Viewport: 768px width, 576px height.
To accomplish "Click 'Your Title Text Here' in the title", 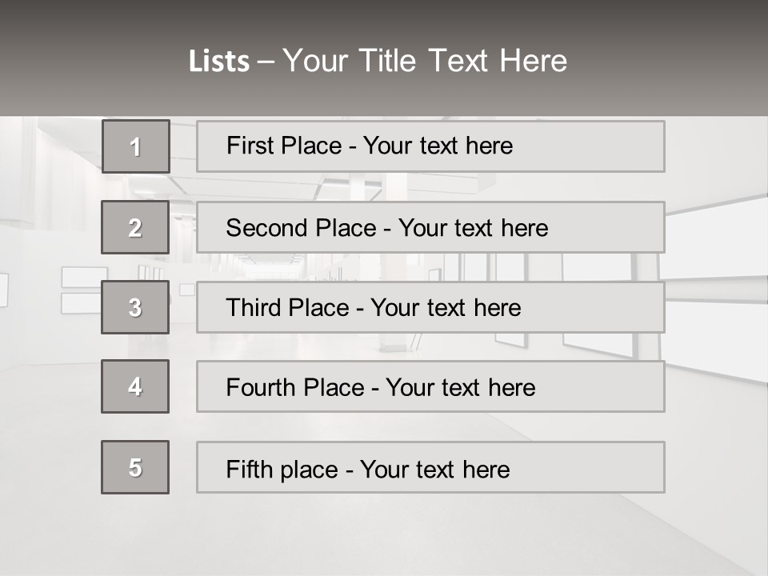I will point(425,62).
